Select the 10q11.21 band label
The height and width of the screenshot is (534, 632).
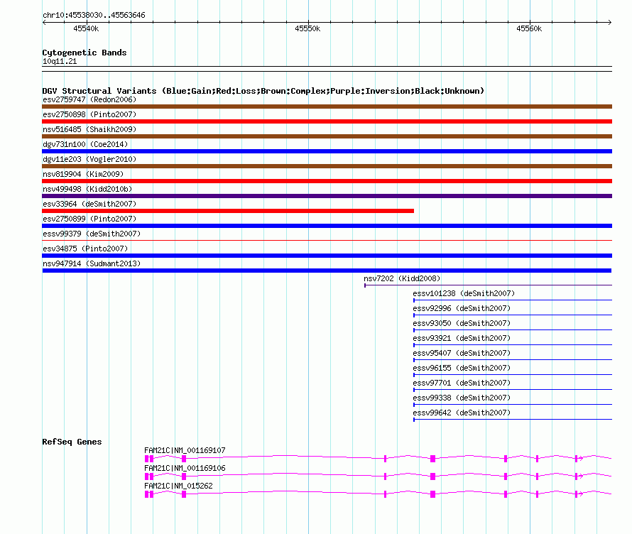(60, 61)
